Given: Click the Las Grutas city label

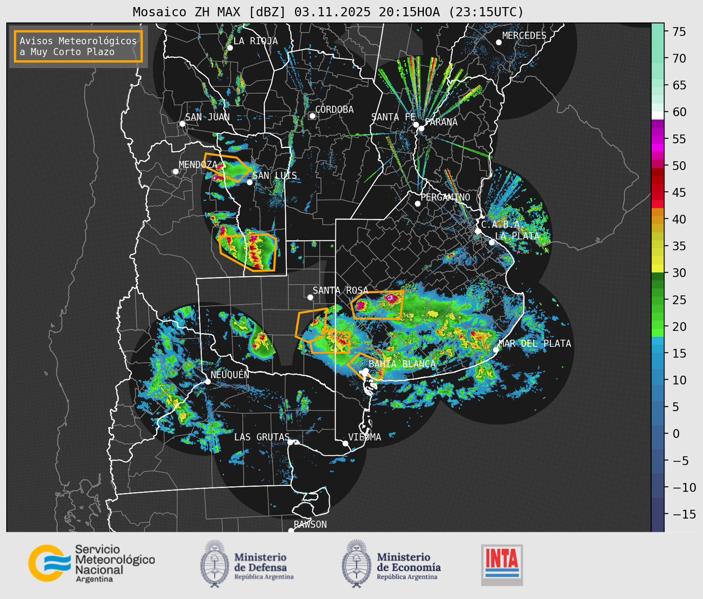Looking at the screenshot, I should (261, 437).
